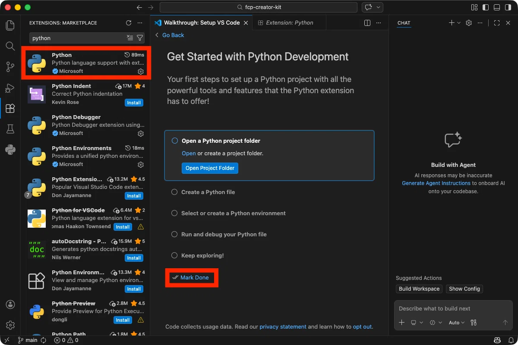Split the editor right
Screen dimensions: 518x345
(x=367, y=23)
